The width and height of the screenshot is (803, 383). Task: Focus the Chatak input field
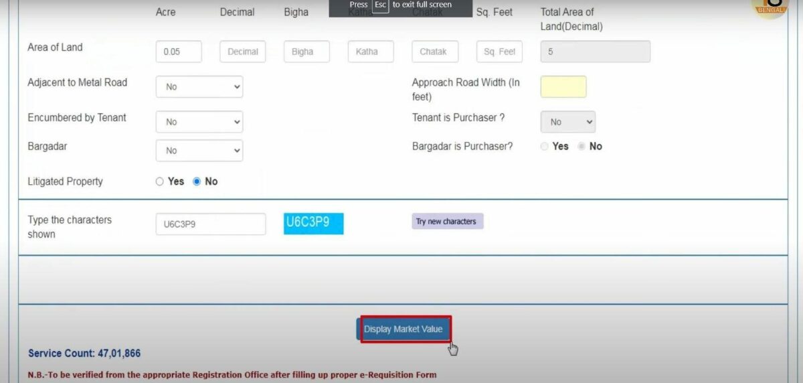(435, 52)
